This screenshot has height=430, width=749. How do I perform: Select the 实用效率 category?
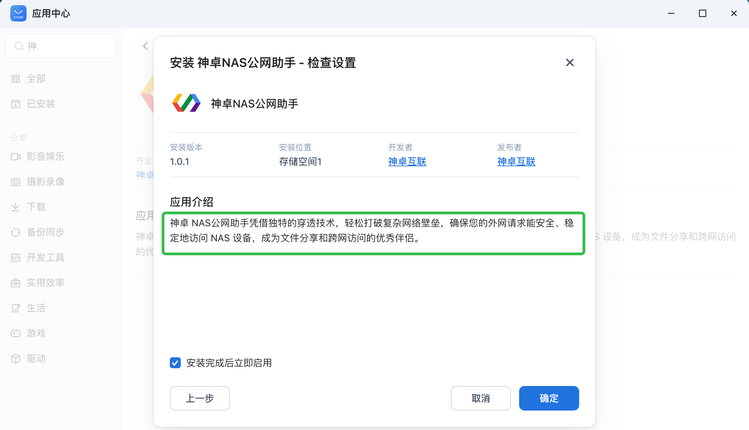45,283
